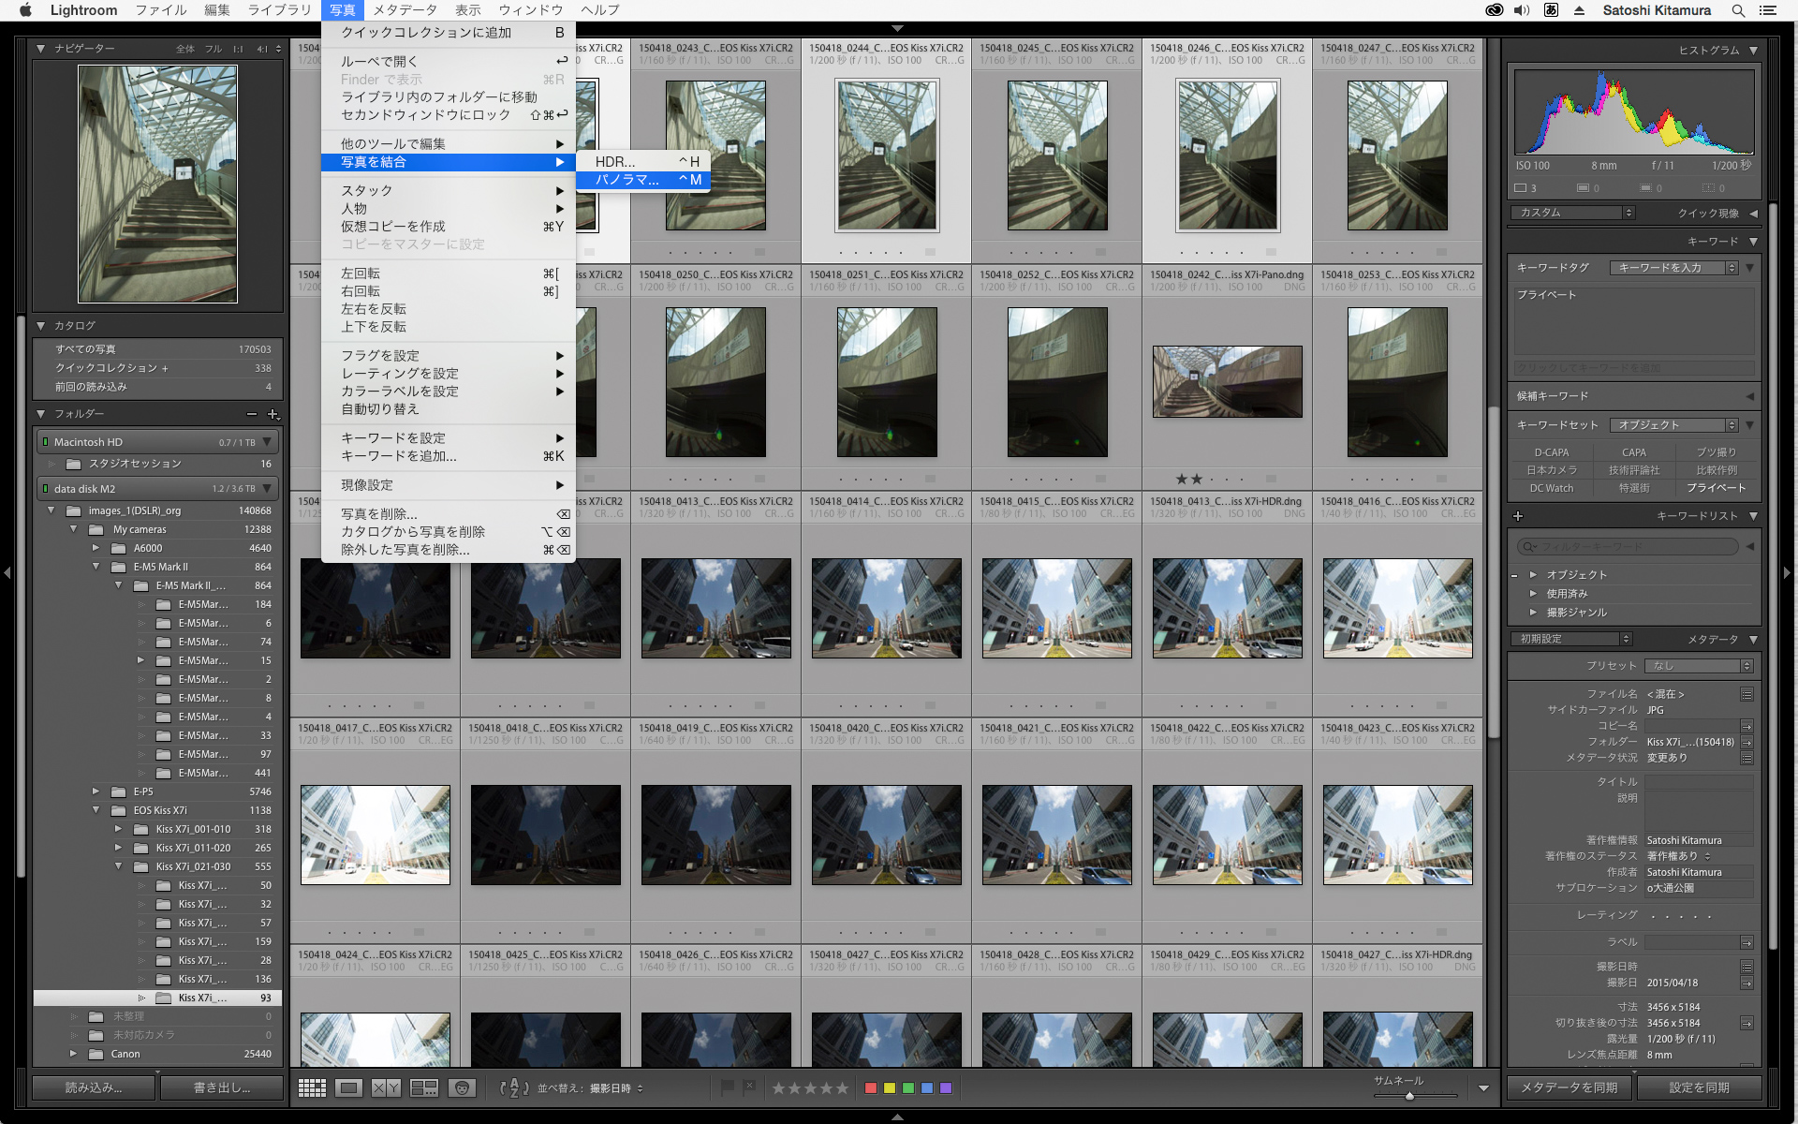Open カスタム preset dropdown
Viewport: 1798px width, 1124px height.
point(1572,213)
